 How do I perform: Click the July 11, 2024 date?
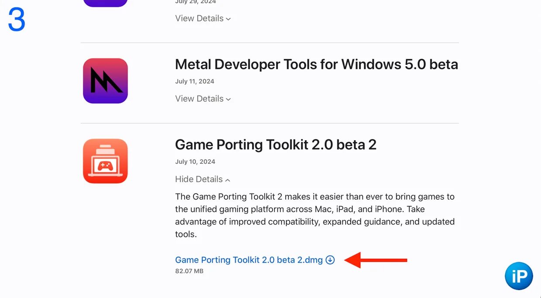point(195,81)
